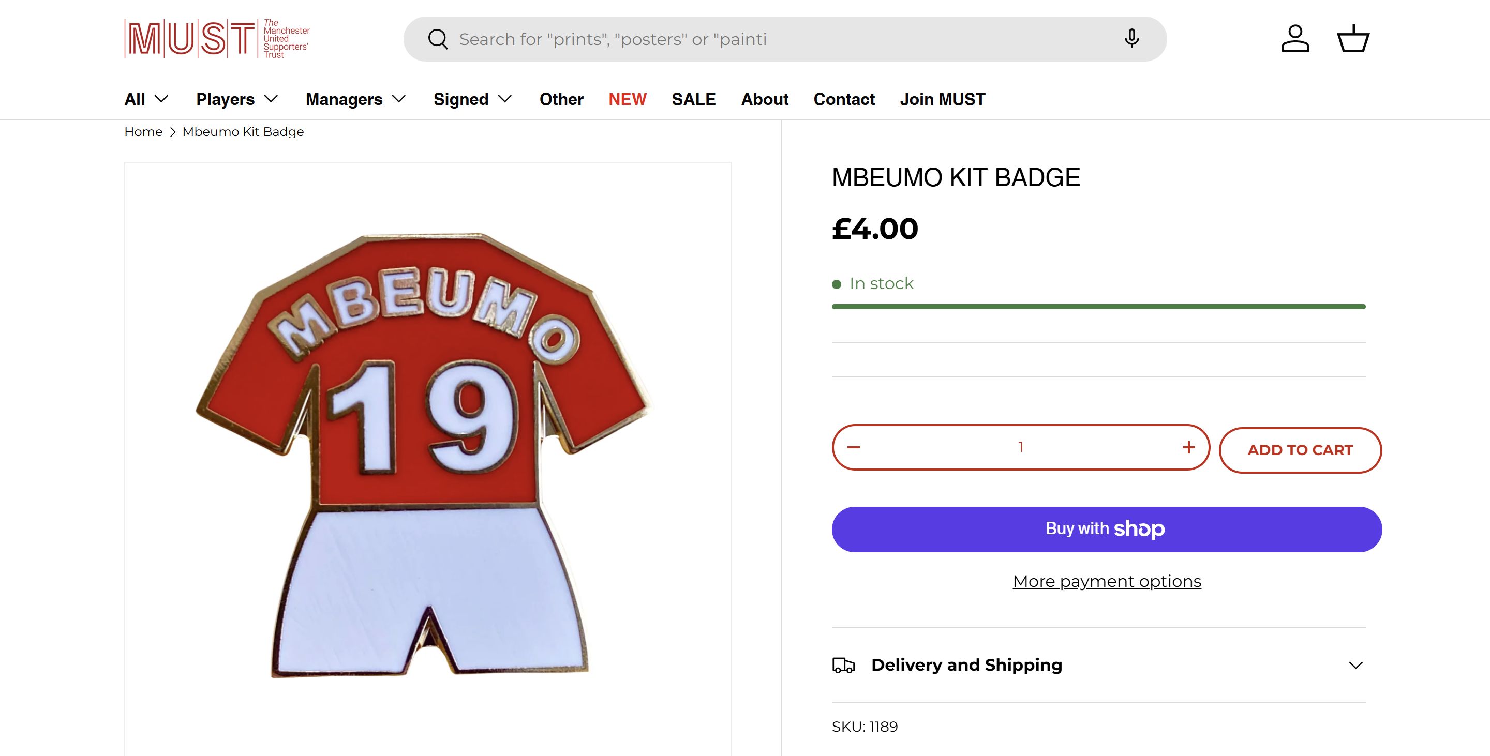
Task: Open the Signed dropdown menu
Action: pos(472,99)
